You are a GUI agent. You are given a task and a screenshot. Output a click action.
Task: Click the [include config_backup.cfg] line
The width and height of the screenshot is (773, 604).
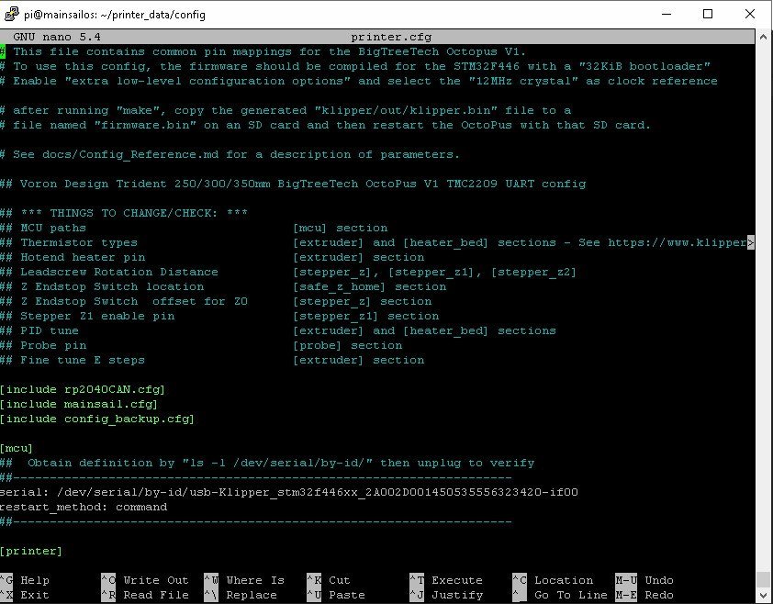(97, 419)
